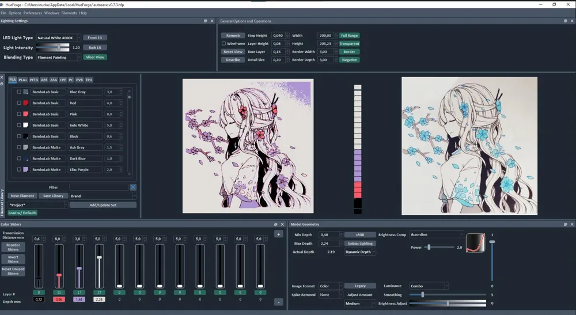Click the Remesh button
This screenshot has height=315, width=576.
point(233,36)
